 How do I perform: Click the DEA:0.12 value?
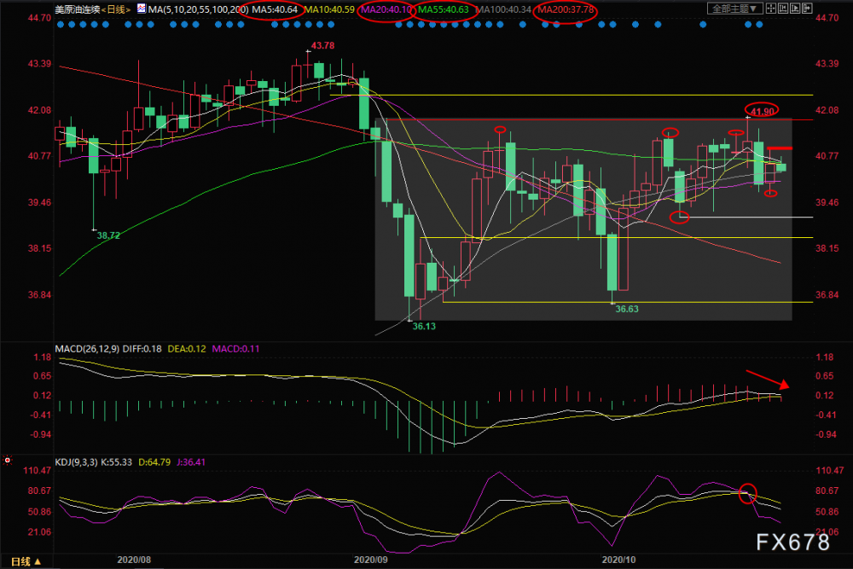pyautogui.click(x=187, y=349)
